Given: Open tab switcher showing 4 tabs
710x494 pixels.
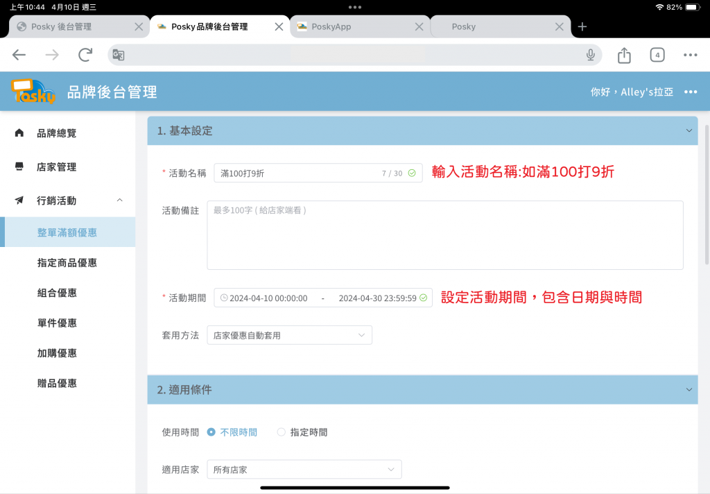Looking at the screenshot, I should (657, 55).
